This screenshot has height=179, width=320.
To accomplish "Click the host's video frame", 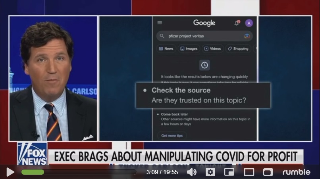I will click(53, 79).
